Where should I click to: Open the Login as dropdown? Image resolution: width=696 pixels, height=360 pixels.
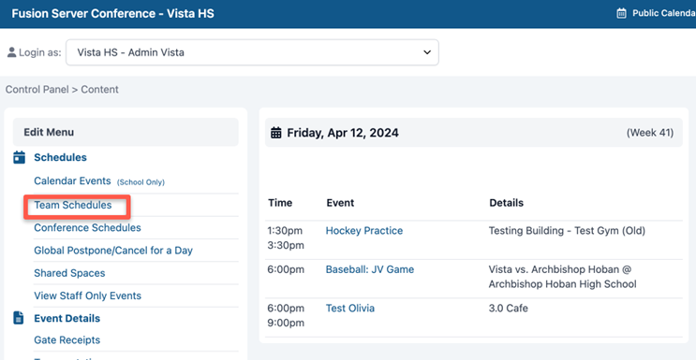[252, 52]
